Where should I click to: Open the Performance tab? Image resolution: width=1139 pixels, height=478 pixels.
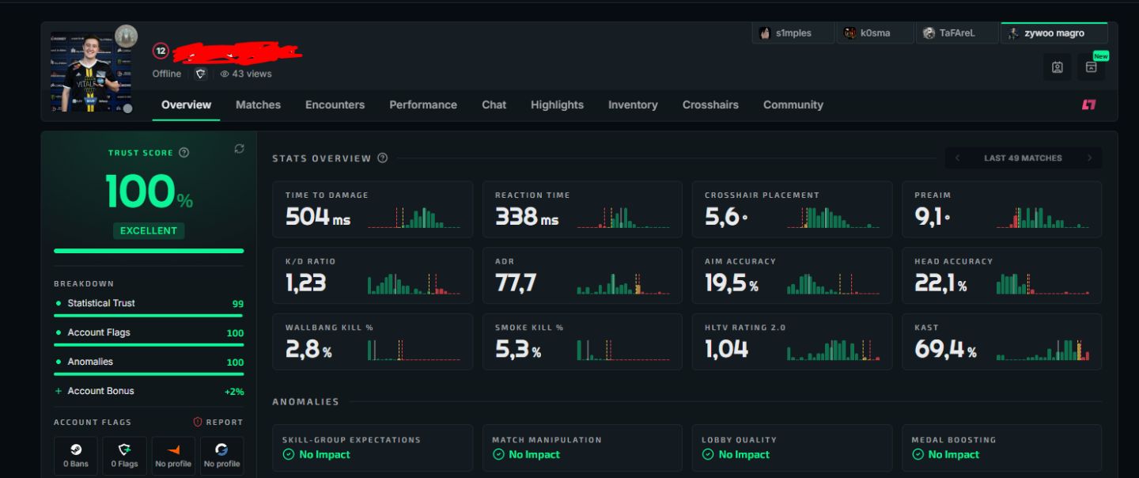coord(423,104)
